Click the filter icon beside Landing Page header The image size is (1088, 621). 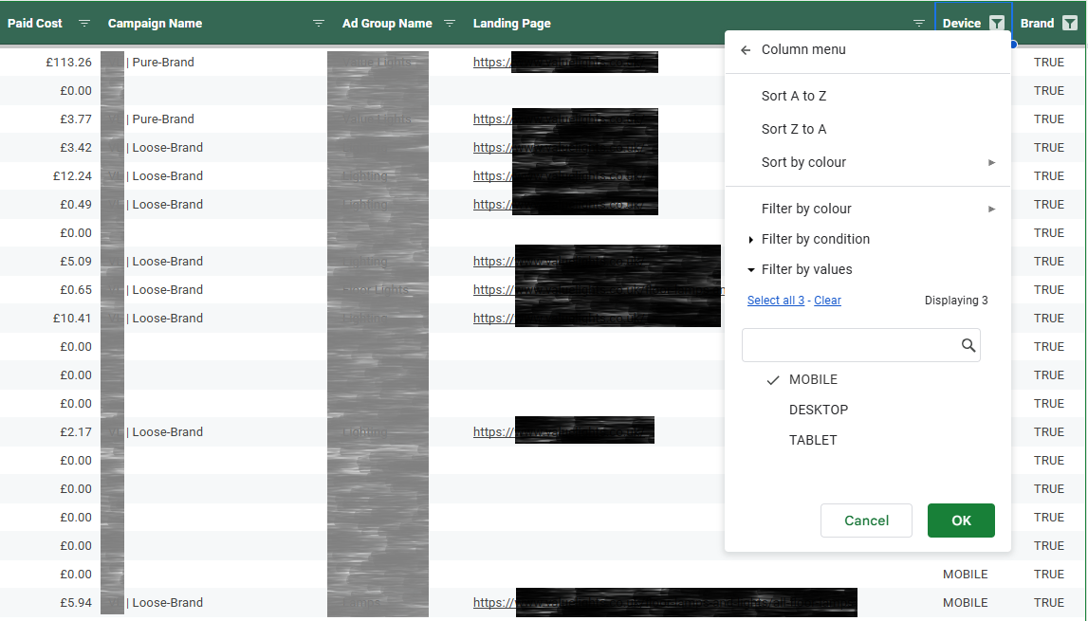(917, 23)
